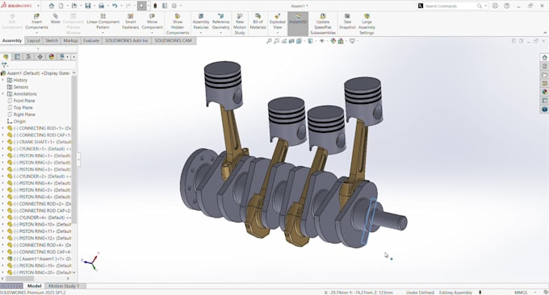The height and width of the screenshot is (295, 549).
Task: Open the Evaluate tab
Action: click(x=91, y=40)
